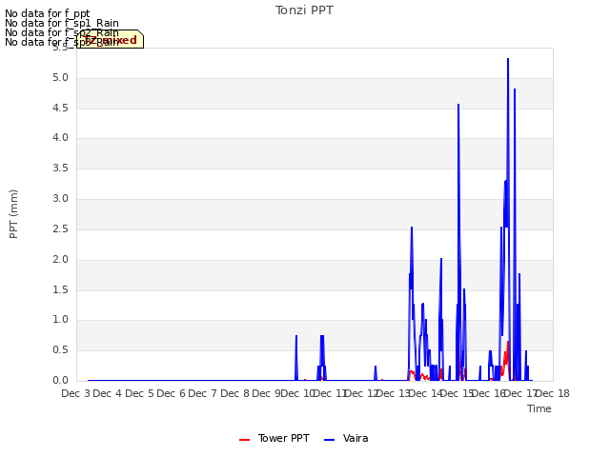Click the y-axis tick 1.5
The width and height of the screenshot is (610, 457).
click(x=60, y=289)
